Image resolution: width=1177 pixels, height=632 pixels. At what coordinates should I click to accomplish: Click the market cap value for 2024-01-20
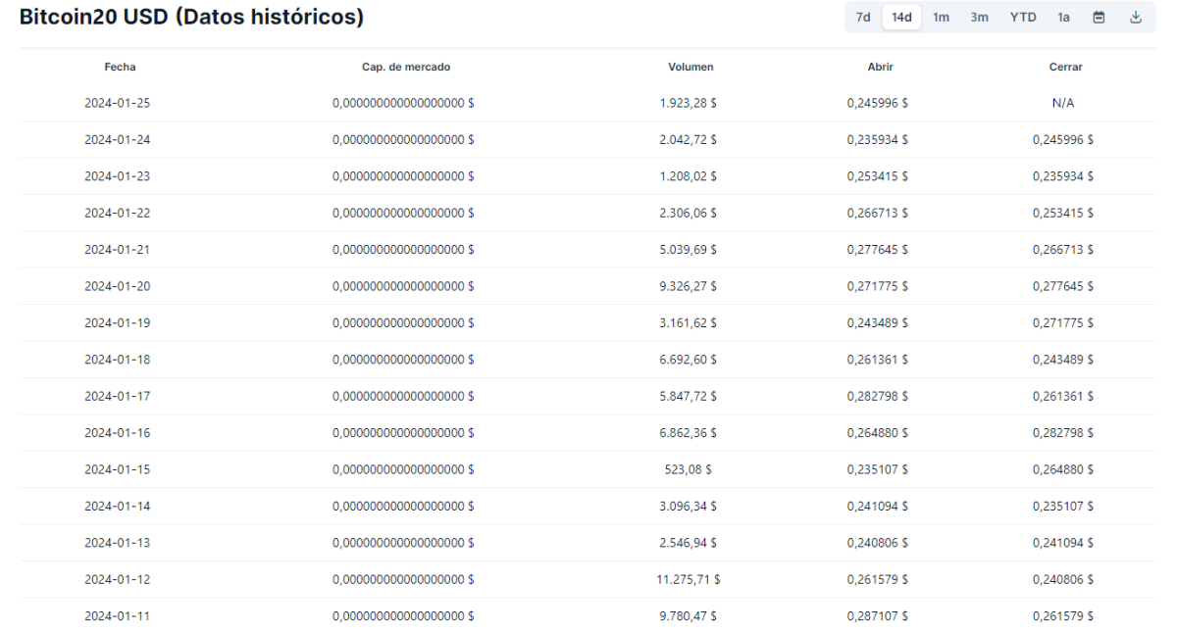(x=405, y=285)
